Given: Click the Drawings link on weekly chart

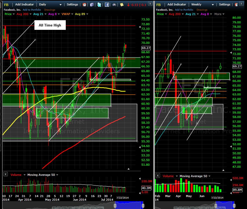Looking at the screenshot, I should [202, 10].
